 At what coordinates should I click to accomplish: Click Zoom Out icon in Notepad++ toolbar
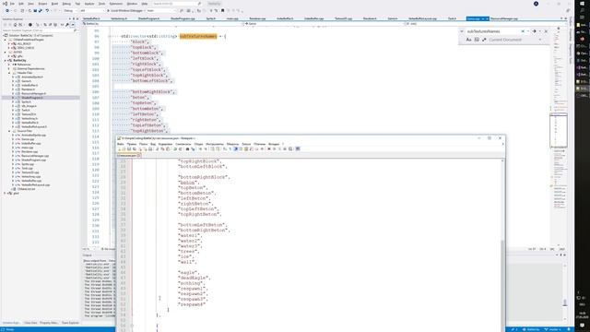[x=206, y=149]
